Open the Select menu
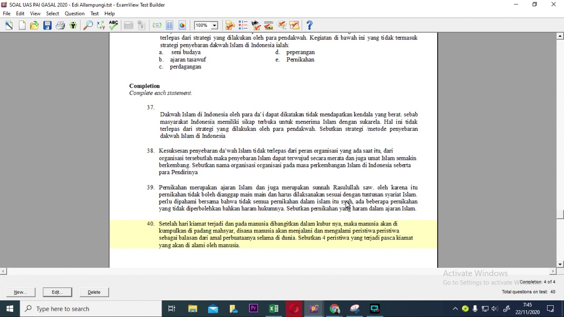 pos(52,14)
